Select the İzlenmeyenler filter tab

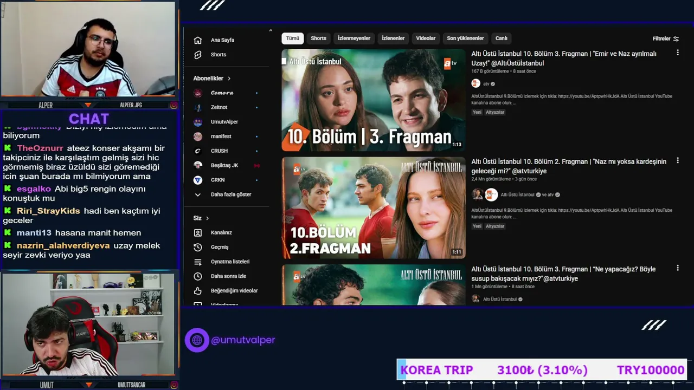(354, 38)
